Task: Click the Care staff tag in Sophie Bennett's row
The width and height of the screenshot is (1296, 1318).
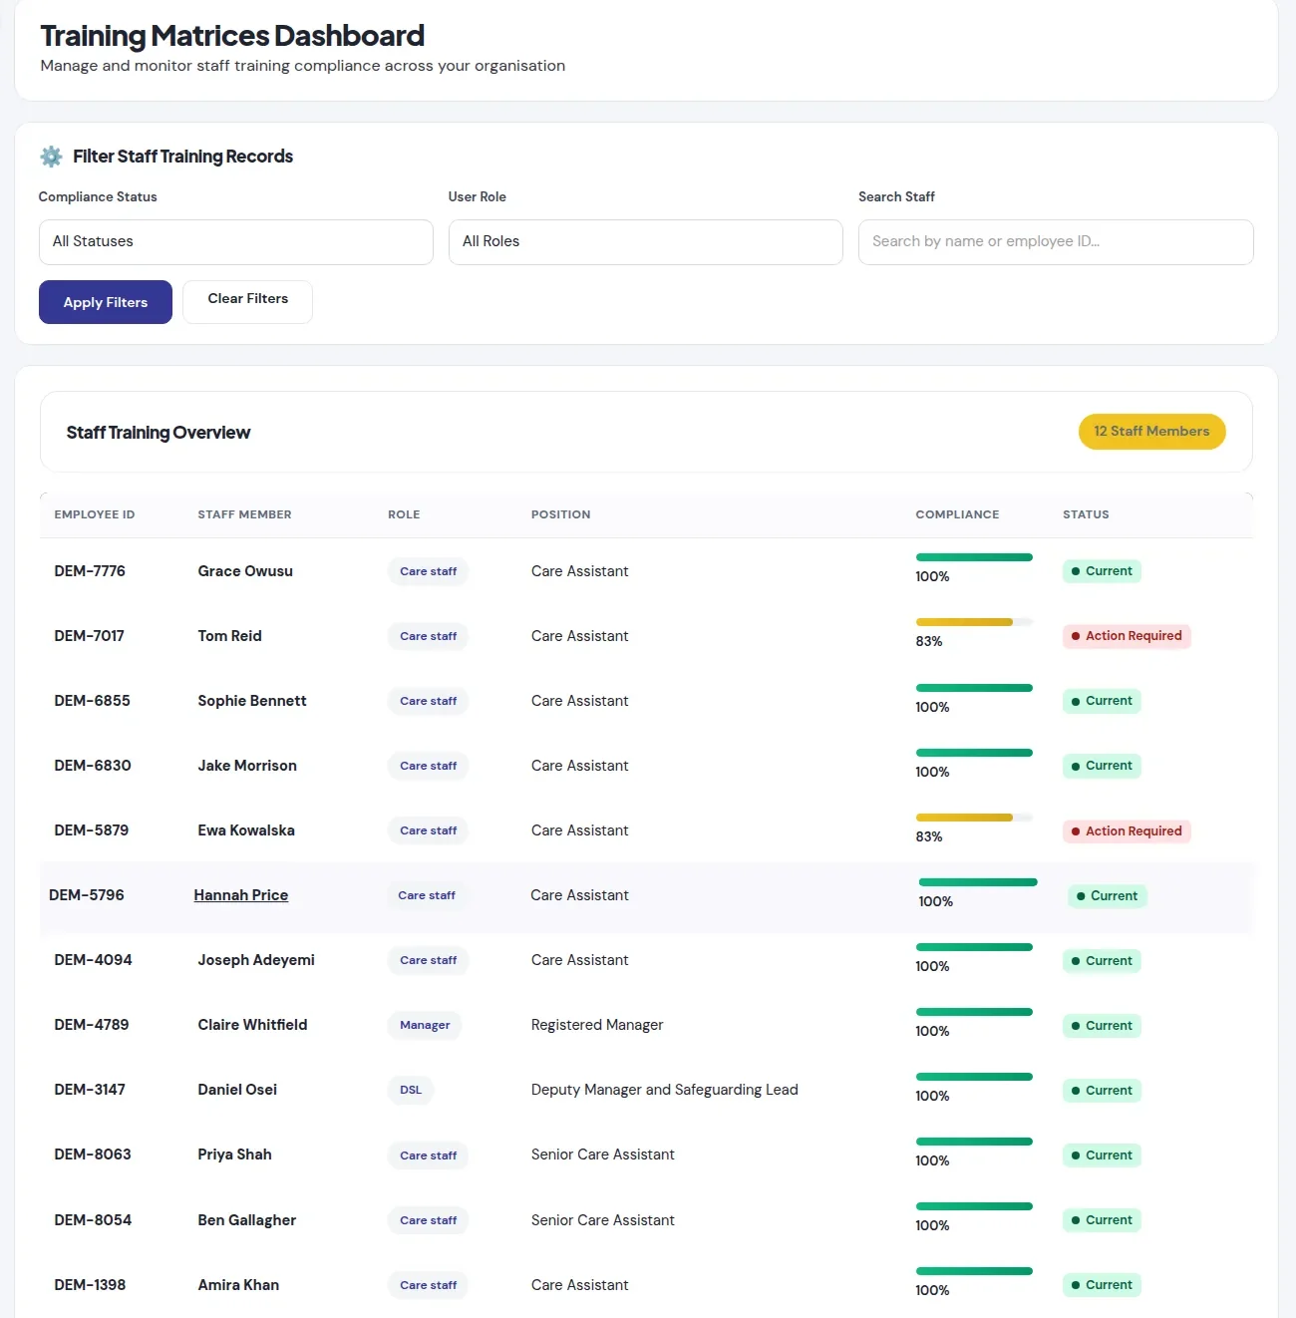Action: pos(429,701)
